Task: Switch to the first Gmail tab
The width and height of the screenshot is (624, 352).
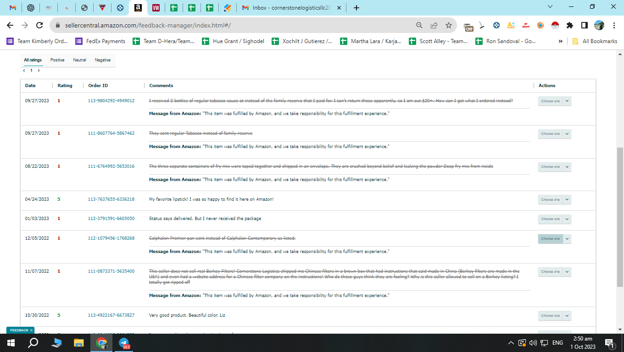Action: [13, 8]
